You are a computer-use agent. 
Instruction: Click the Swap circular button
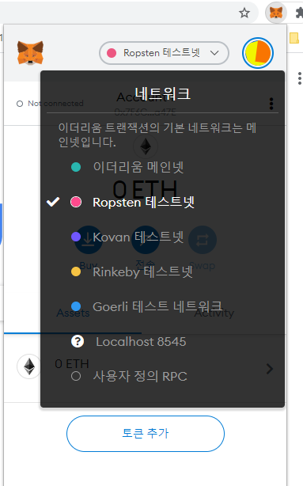[x=203, y=240]
